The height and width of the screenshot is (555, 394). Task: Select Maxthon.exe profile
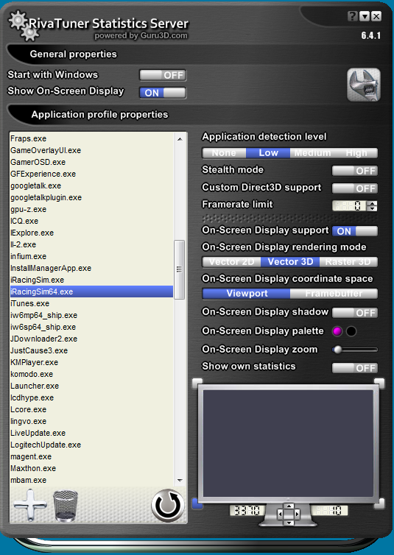pos(91,468)
